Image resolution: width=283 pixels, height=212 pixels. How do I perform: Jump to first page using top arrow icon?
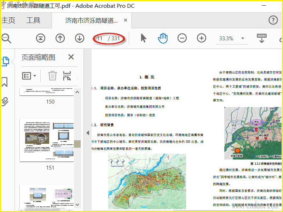coord(41,38)
